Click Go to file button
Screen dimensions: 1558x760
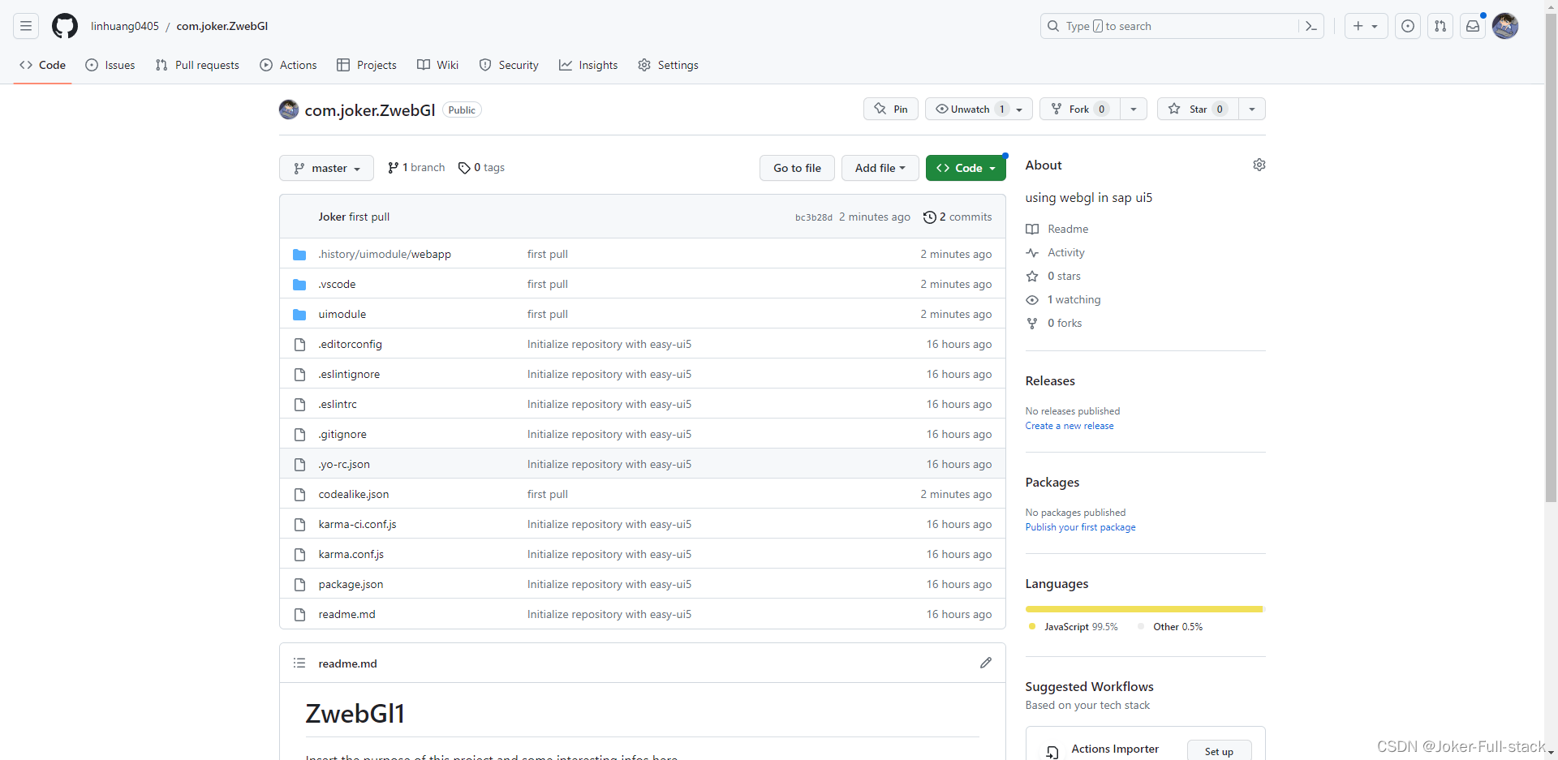point(797,168)
